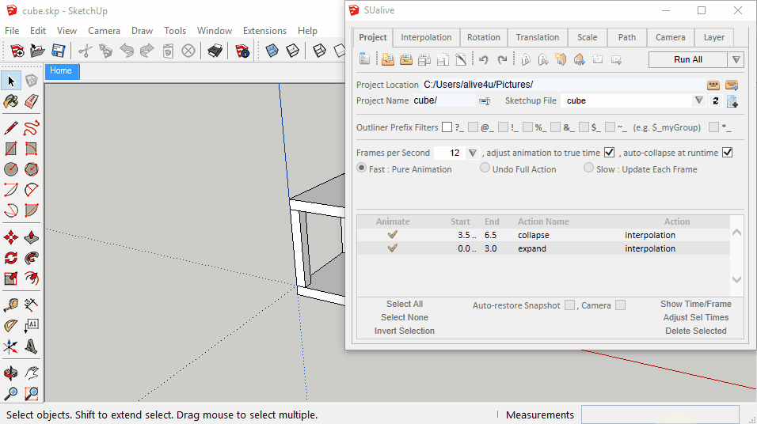This screenshot has height=424, width=757.
Task: Select Undo Full Action radio
Action: [485, 168]
